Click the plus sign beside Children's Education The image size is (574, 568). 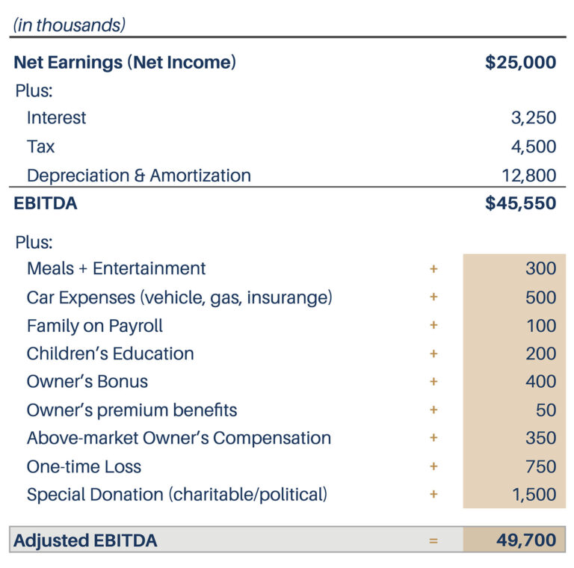[x=433, y=354]
